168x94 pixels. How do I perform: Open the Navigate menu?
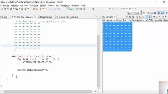pyautogui.click(x=34, y=6)
